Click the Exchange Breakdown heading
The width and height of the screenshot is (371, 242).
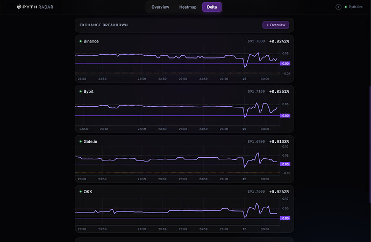click(104, 25)
